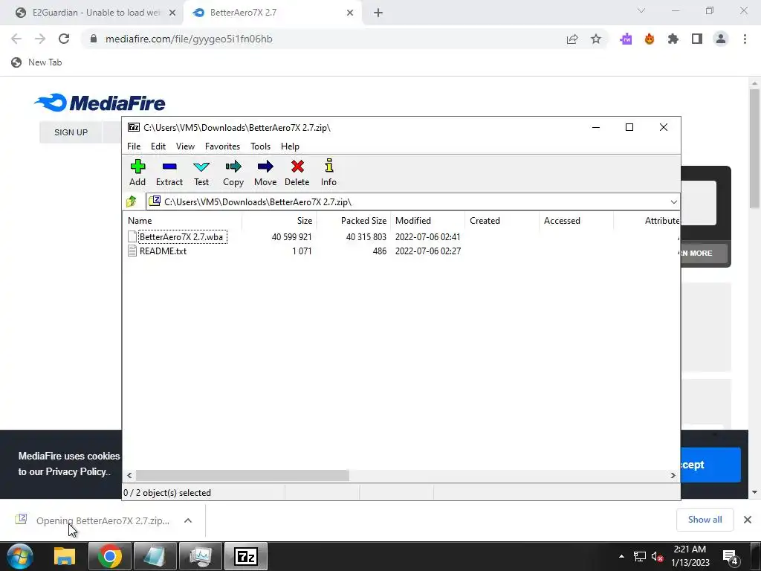
Task: Click the Delete toolbar icon
Action: tap(297, 172)
